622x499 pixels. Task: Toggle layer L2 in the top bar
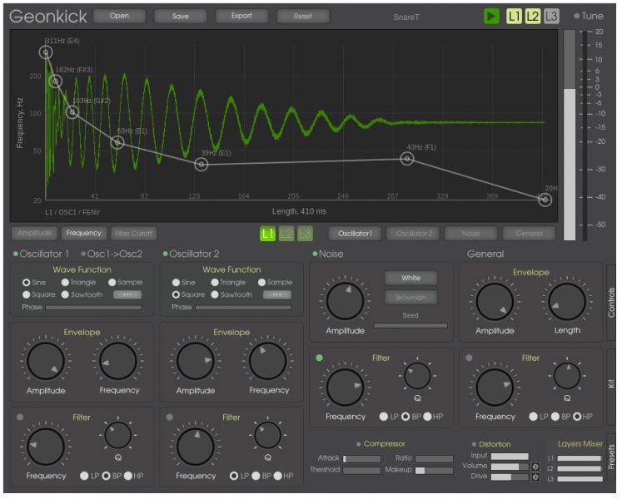532,17
